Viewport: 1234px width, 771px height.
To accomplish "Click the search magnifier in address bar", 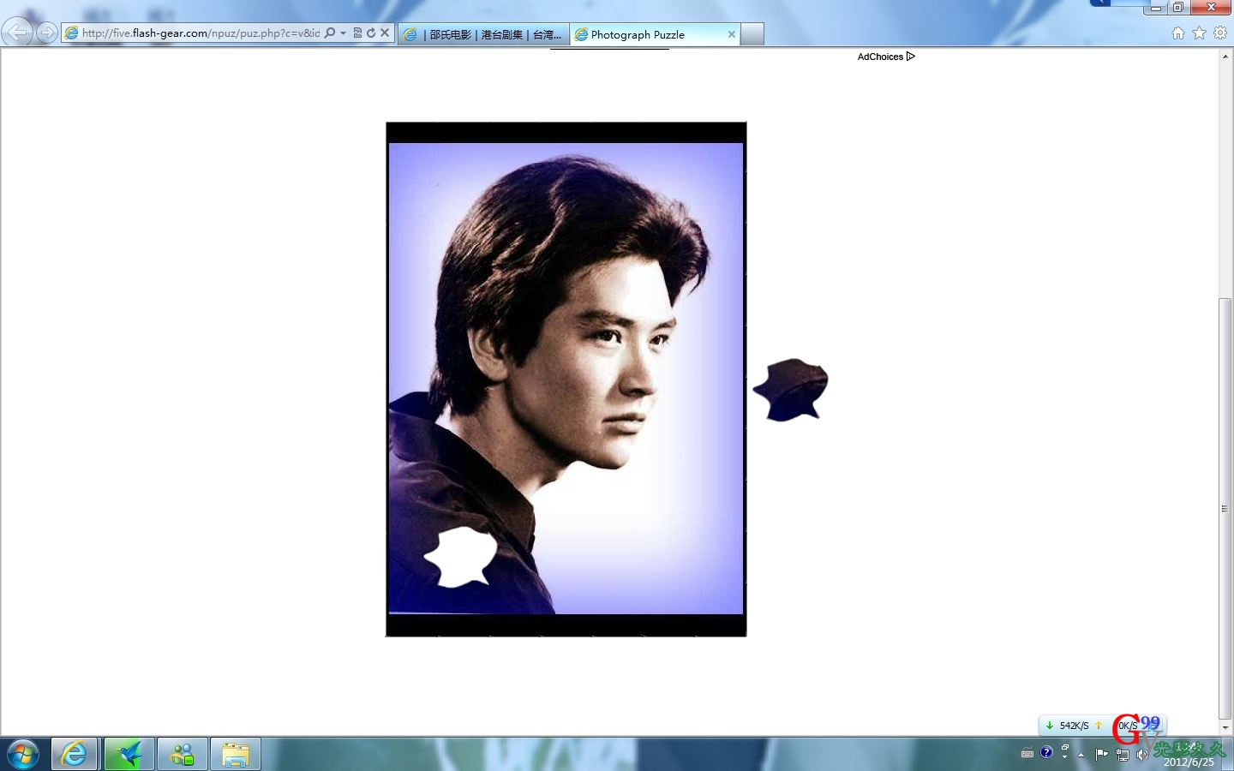I will click(x=330, y=33).
